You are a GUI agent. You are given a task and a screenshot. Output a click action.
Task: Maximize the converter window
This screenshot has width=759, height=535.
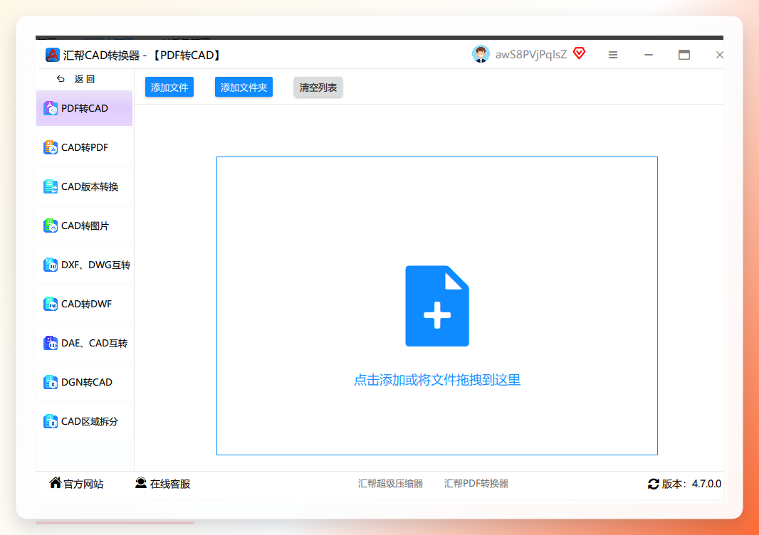point(684,55)
